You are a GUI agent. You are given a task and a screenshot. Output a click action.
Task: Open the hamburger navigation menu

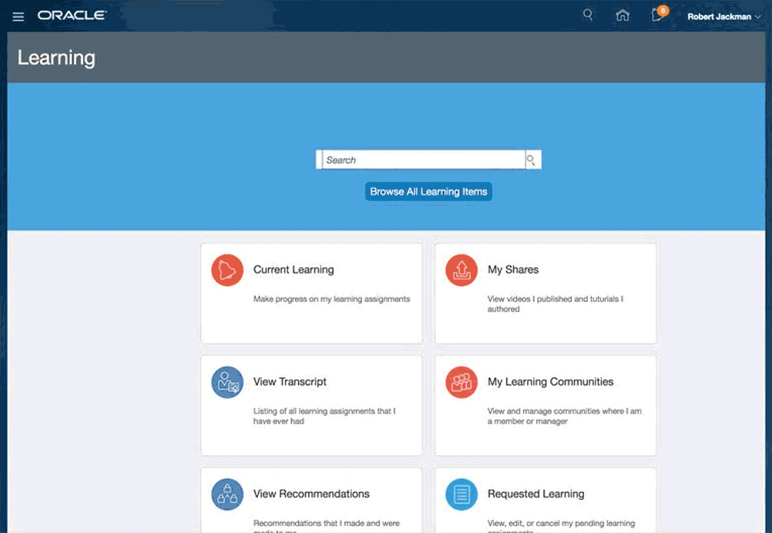[x=18, y=17]
